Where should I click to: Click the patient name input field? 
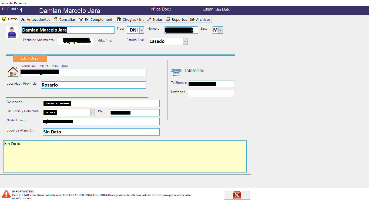pyautogui.click(x=68, y=30)
